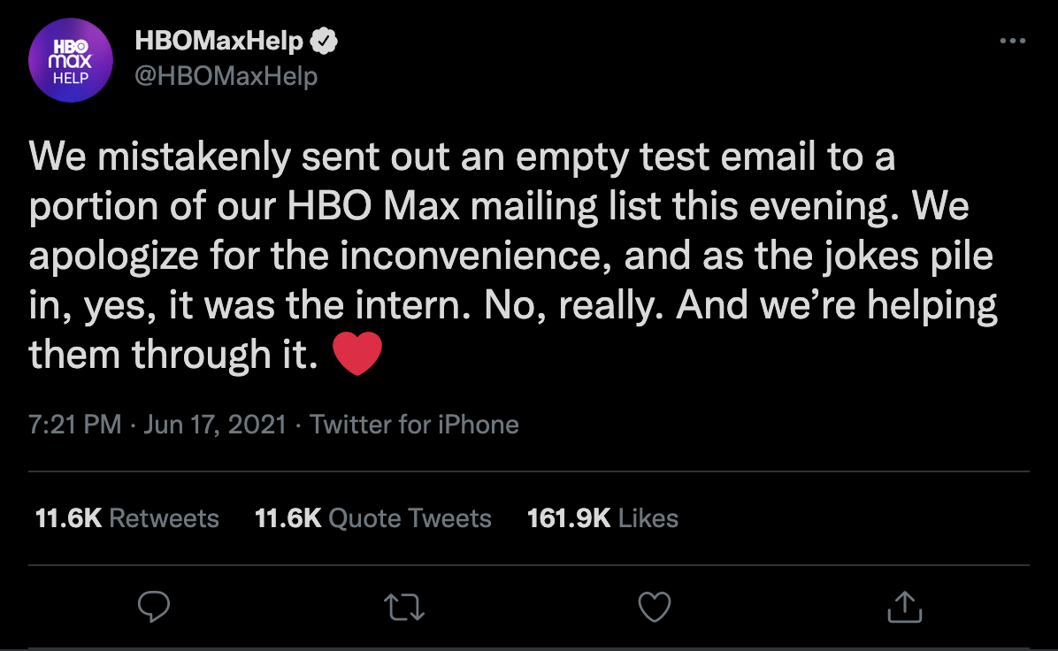Open the three-dot more options menu
1058x651 pixels.
click(1013, 42)
